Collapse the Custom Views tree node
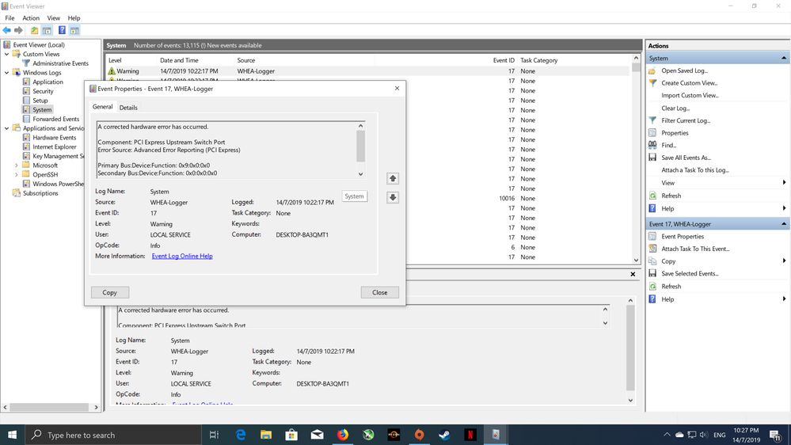Screen dimensions: 791x445 [6, 54]
